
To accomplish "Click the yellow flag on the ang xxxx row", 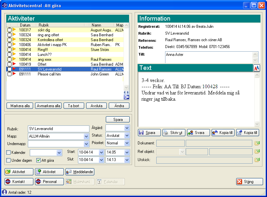I will pos(14,59).
